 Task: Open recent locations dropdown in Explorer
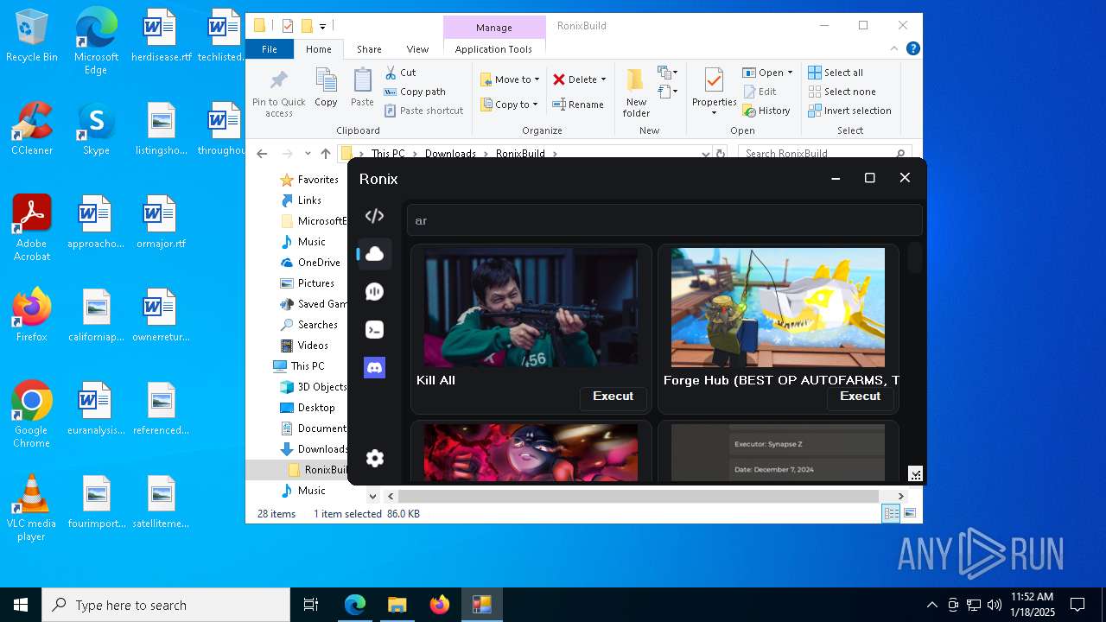tap(308, 154)
